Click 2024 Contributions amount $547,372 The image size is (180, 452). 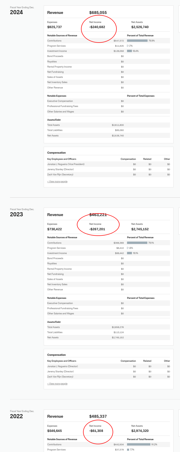tap(119, 41)
